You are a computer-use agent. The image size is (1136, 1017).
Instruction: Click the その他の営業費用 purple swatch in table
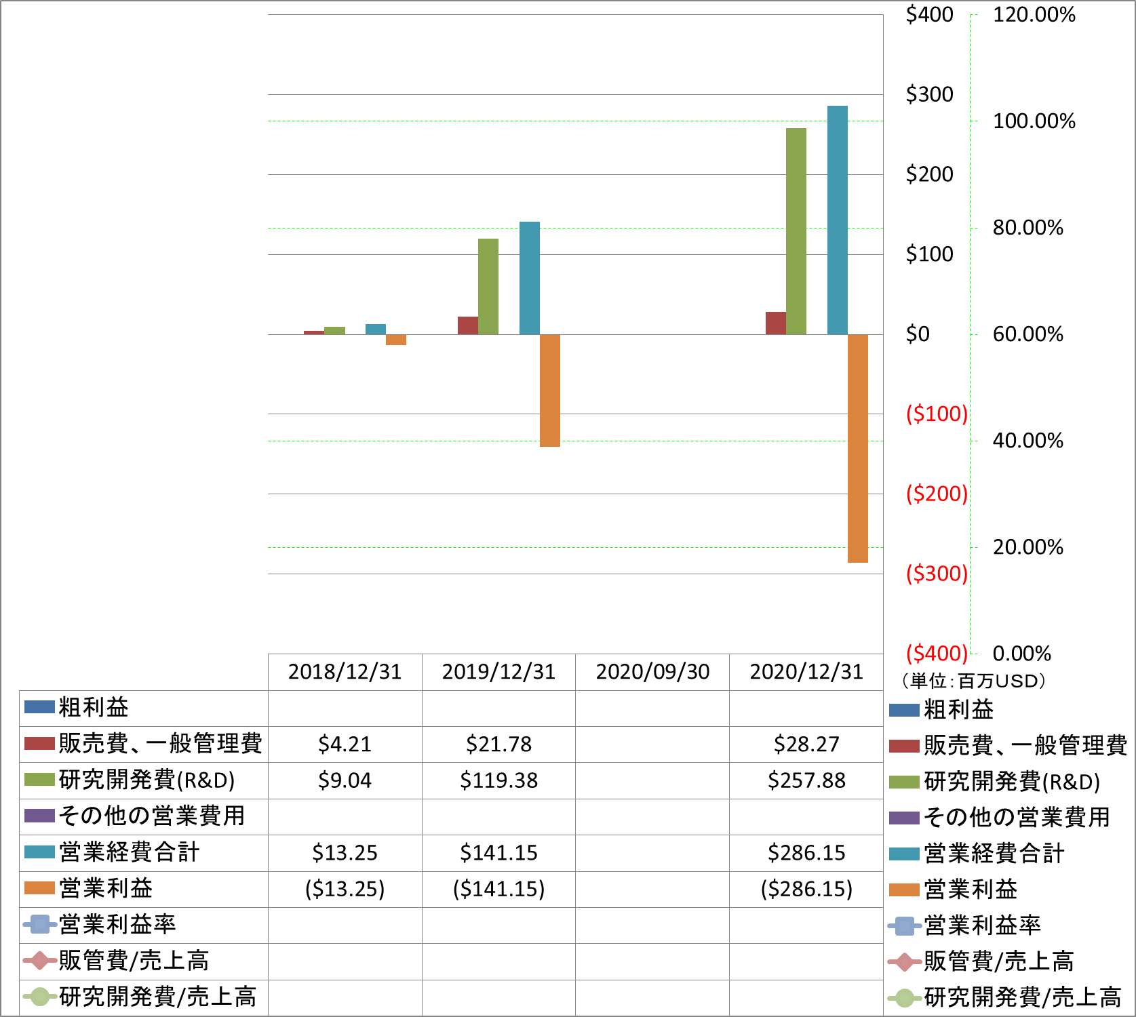(39, 816)
